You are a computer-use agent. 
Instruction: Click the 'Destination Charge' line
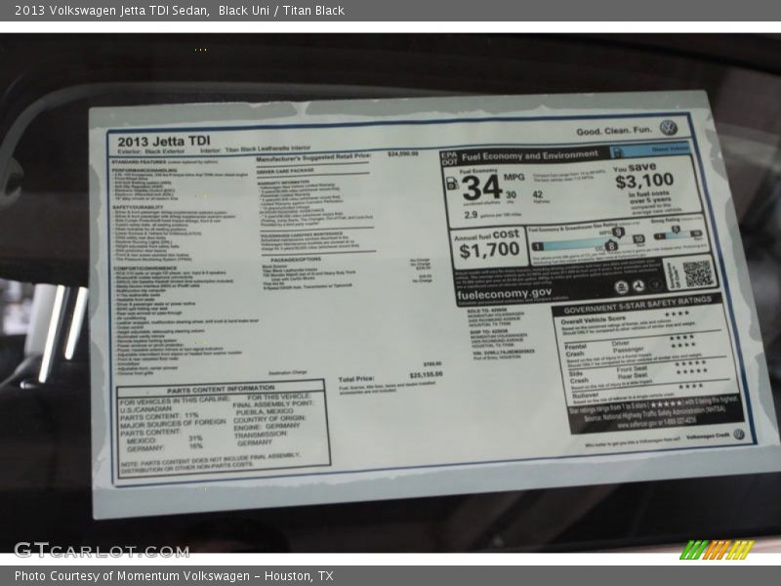point(287,373)
